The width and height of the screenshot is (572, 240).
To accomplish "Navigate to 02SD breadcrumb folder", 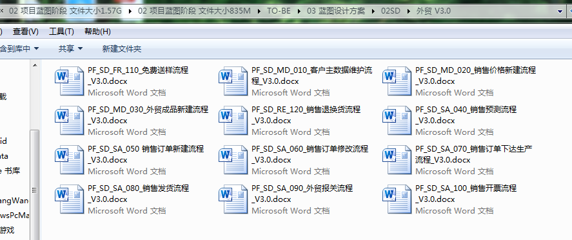I will (x=390, y=11).
